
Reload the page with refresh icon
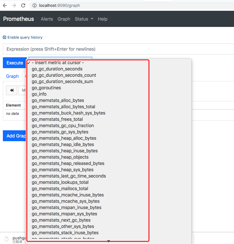23,6
